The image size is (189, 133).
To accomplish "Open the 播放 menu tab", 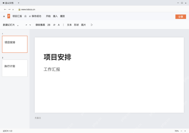I will [62, 16].
